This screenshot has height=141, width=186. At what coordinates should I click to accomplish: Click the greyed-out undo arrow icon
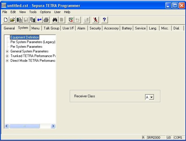[78, 20]
